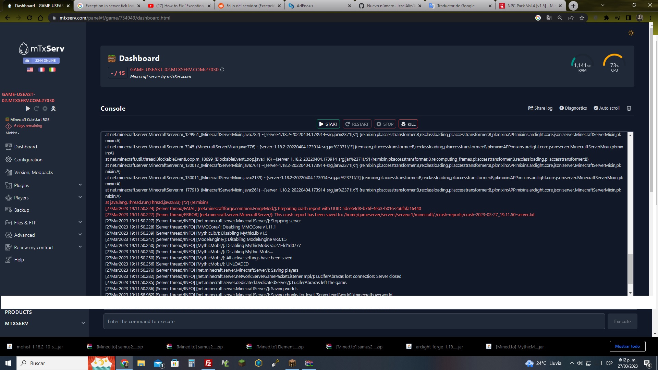Switch to the Traductor de Google tab
Screen dimensions: 658x370
[x=456, y=6]
